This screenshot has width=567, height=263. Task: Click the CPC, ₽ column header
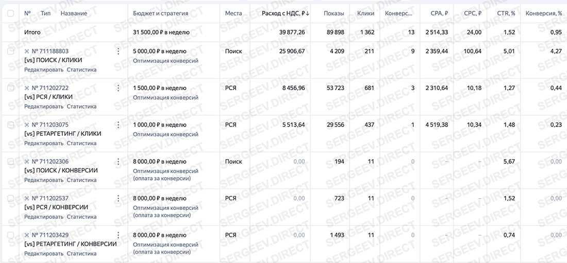coord(473,13)
